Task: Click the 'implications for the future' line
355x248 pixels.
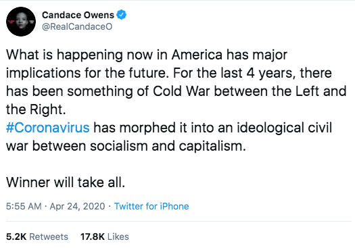Action: (x=169, y=73)
